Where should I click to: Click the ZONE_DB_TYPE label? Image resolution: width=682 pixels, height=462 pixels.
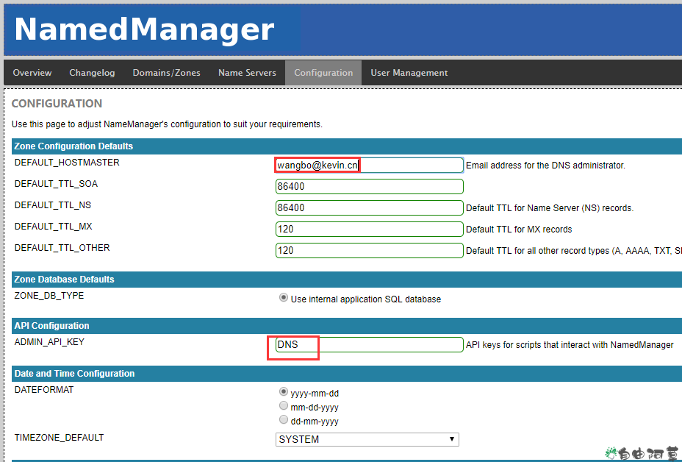click(49, 296)
